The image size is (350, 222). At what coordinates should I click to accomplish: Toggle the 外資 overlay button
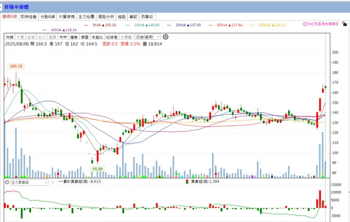pyautogui.click(x=20, y=37)
